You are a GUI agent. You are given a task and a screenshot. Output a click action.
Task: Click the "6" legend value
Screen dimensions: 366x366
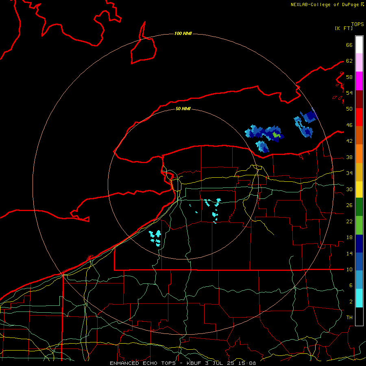pos(351,285)
